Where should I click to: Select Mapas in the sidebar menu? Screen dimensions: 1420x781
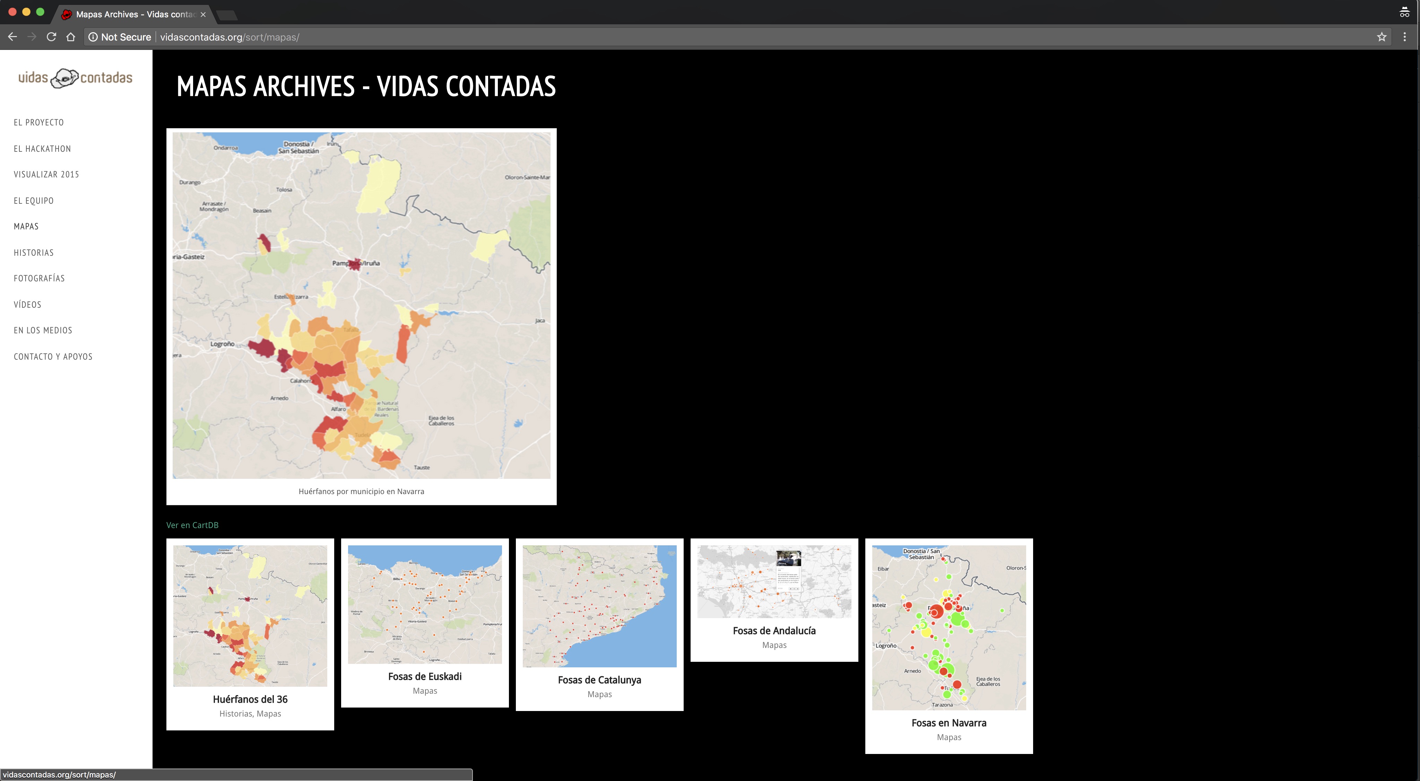click(x=26, y=226)
